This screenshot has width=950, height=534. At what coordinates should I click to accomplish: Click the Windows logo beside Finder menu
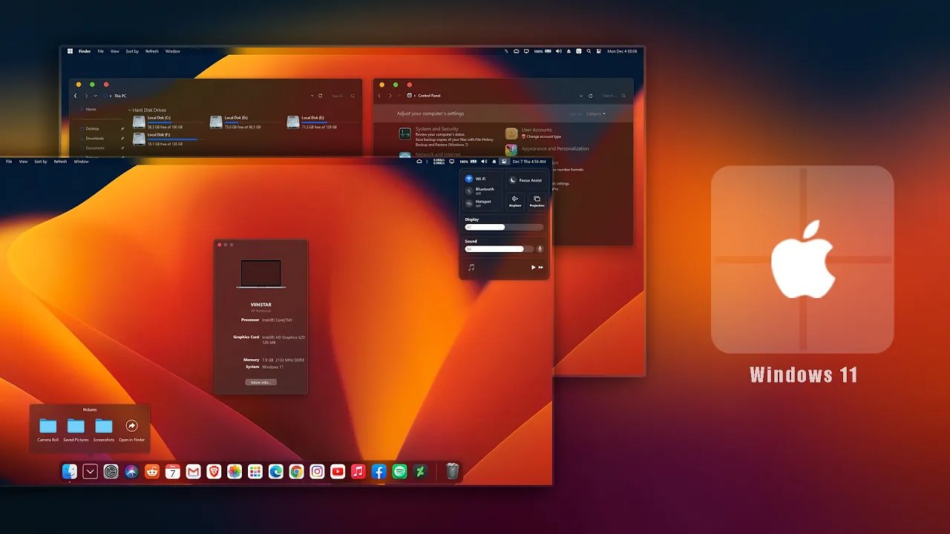tap(70, 51)
